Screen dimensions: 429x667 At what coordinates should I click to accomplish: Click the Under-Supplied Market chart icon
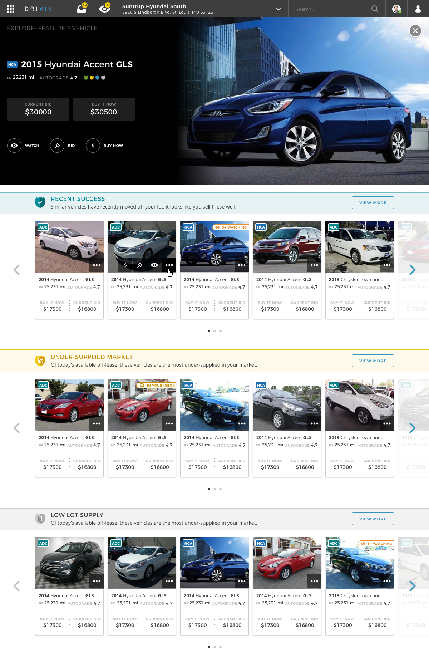[40, 361]
